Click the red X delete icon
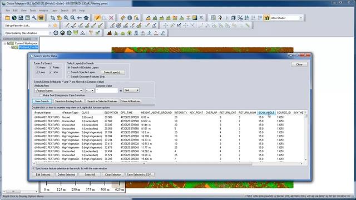 click(111, 18)
